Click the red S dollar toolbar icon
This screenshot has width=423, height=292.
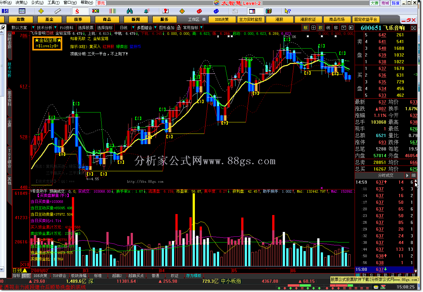coord(77,11)
